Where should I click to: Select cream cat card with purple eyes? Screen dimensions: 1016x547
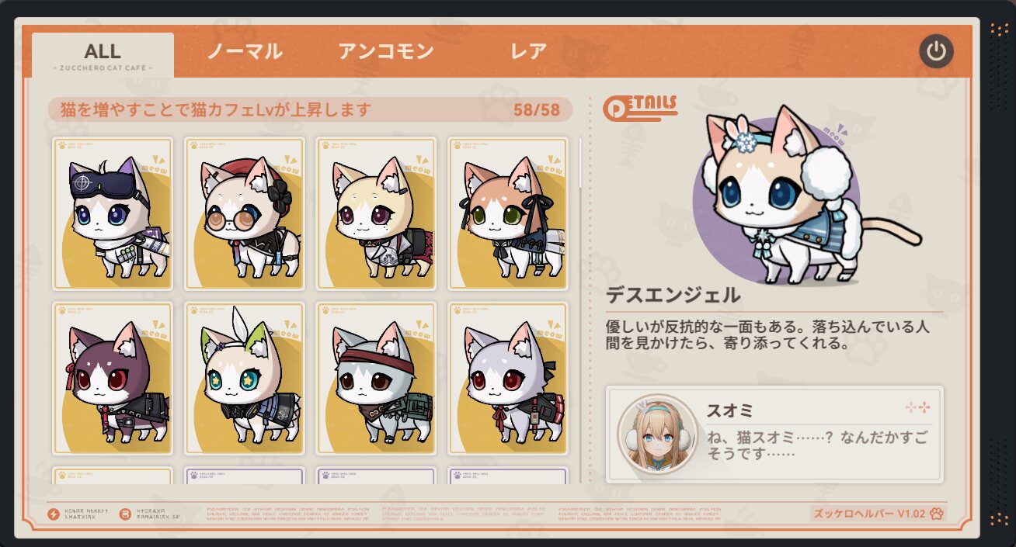tap(377, 213)
